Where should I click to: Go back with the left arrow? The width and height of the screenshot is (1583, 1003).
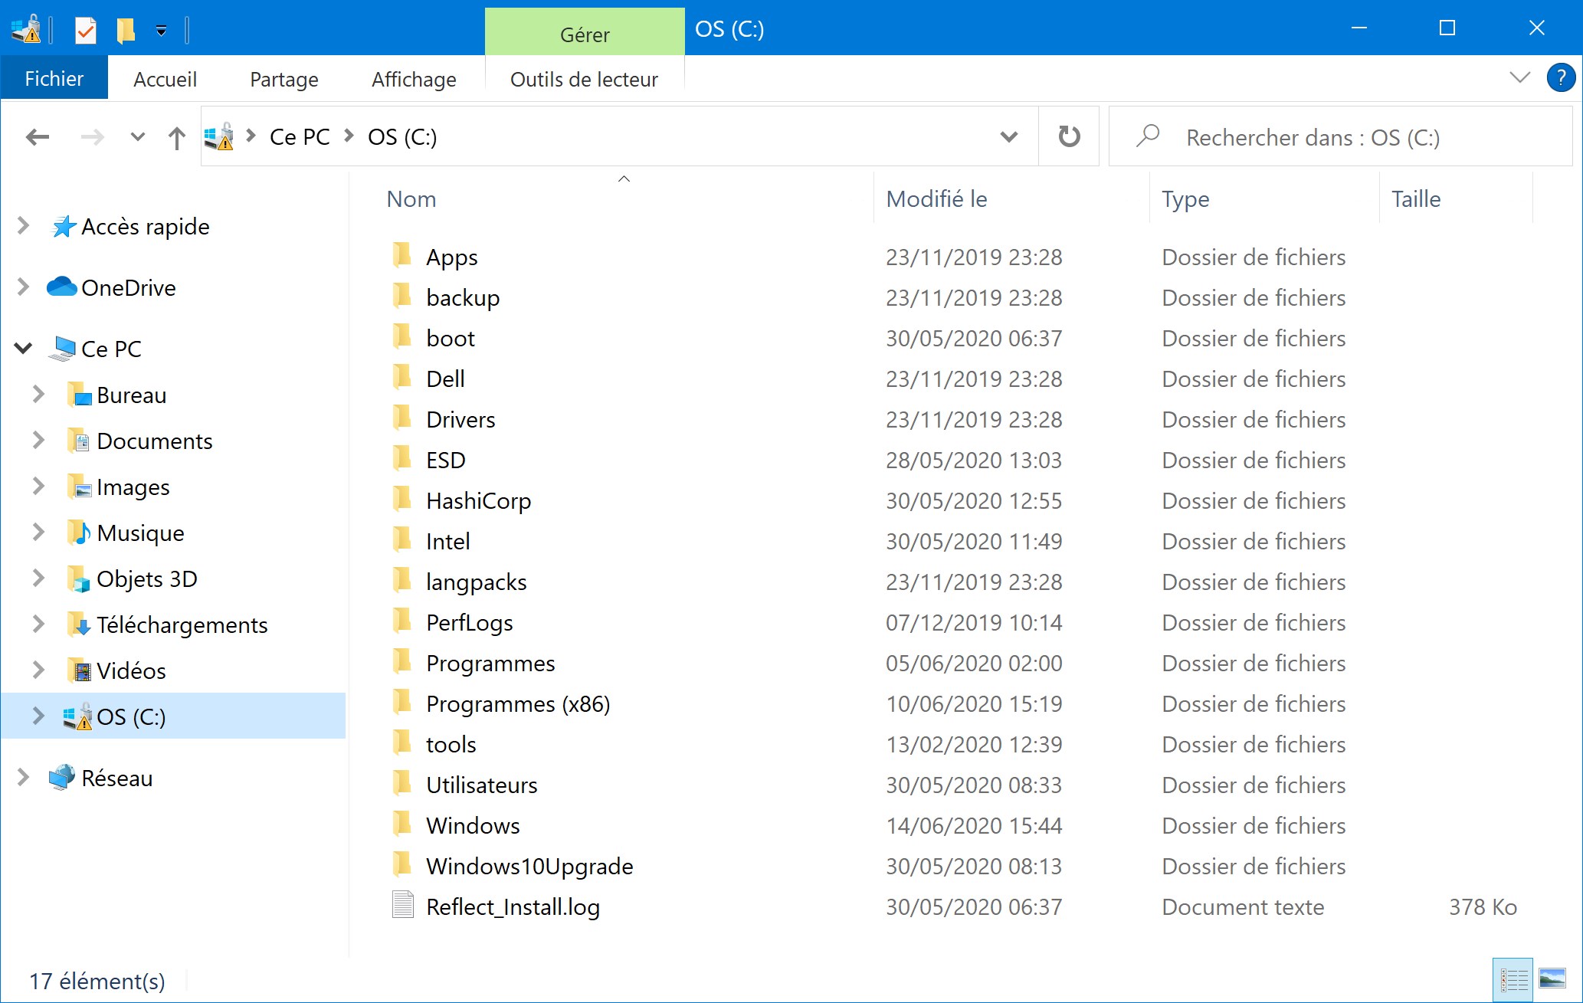coord(38,137)
